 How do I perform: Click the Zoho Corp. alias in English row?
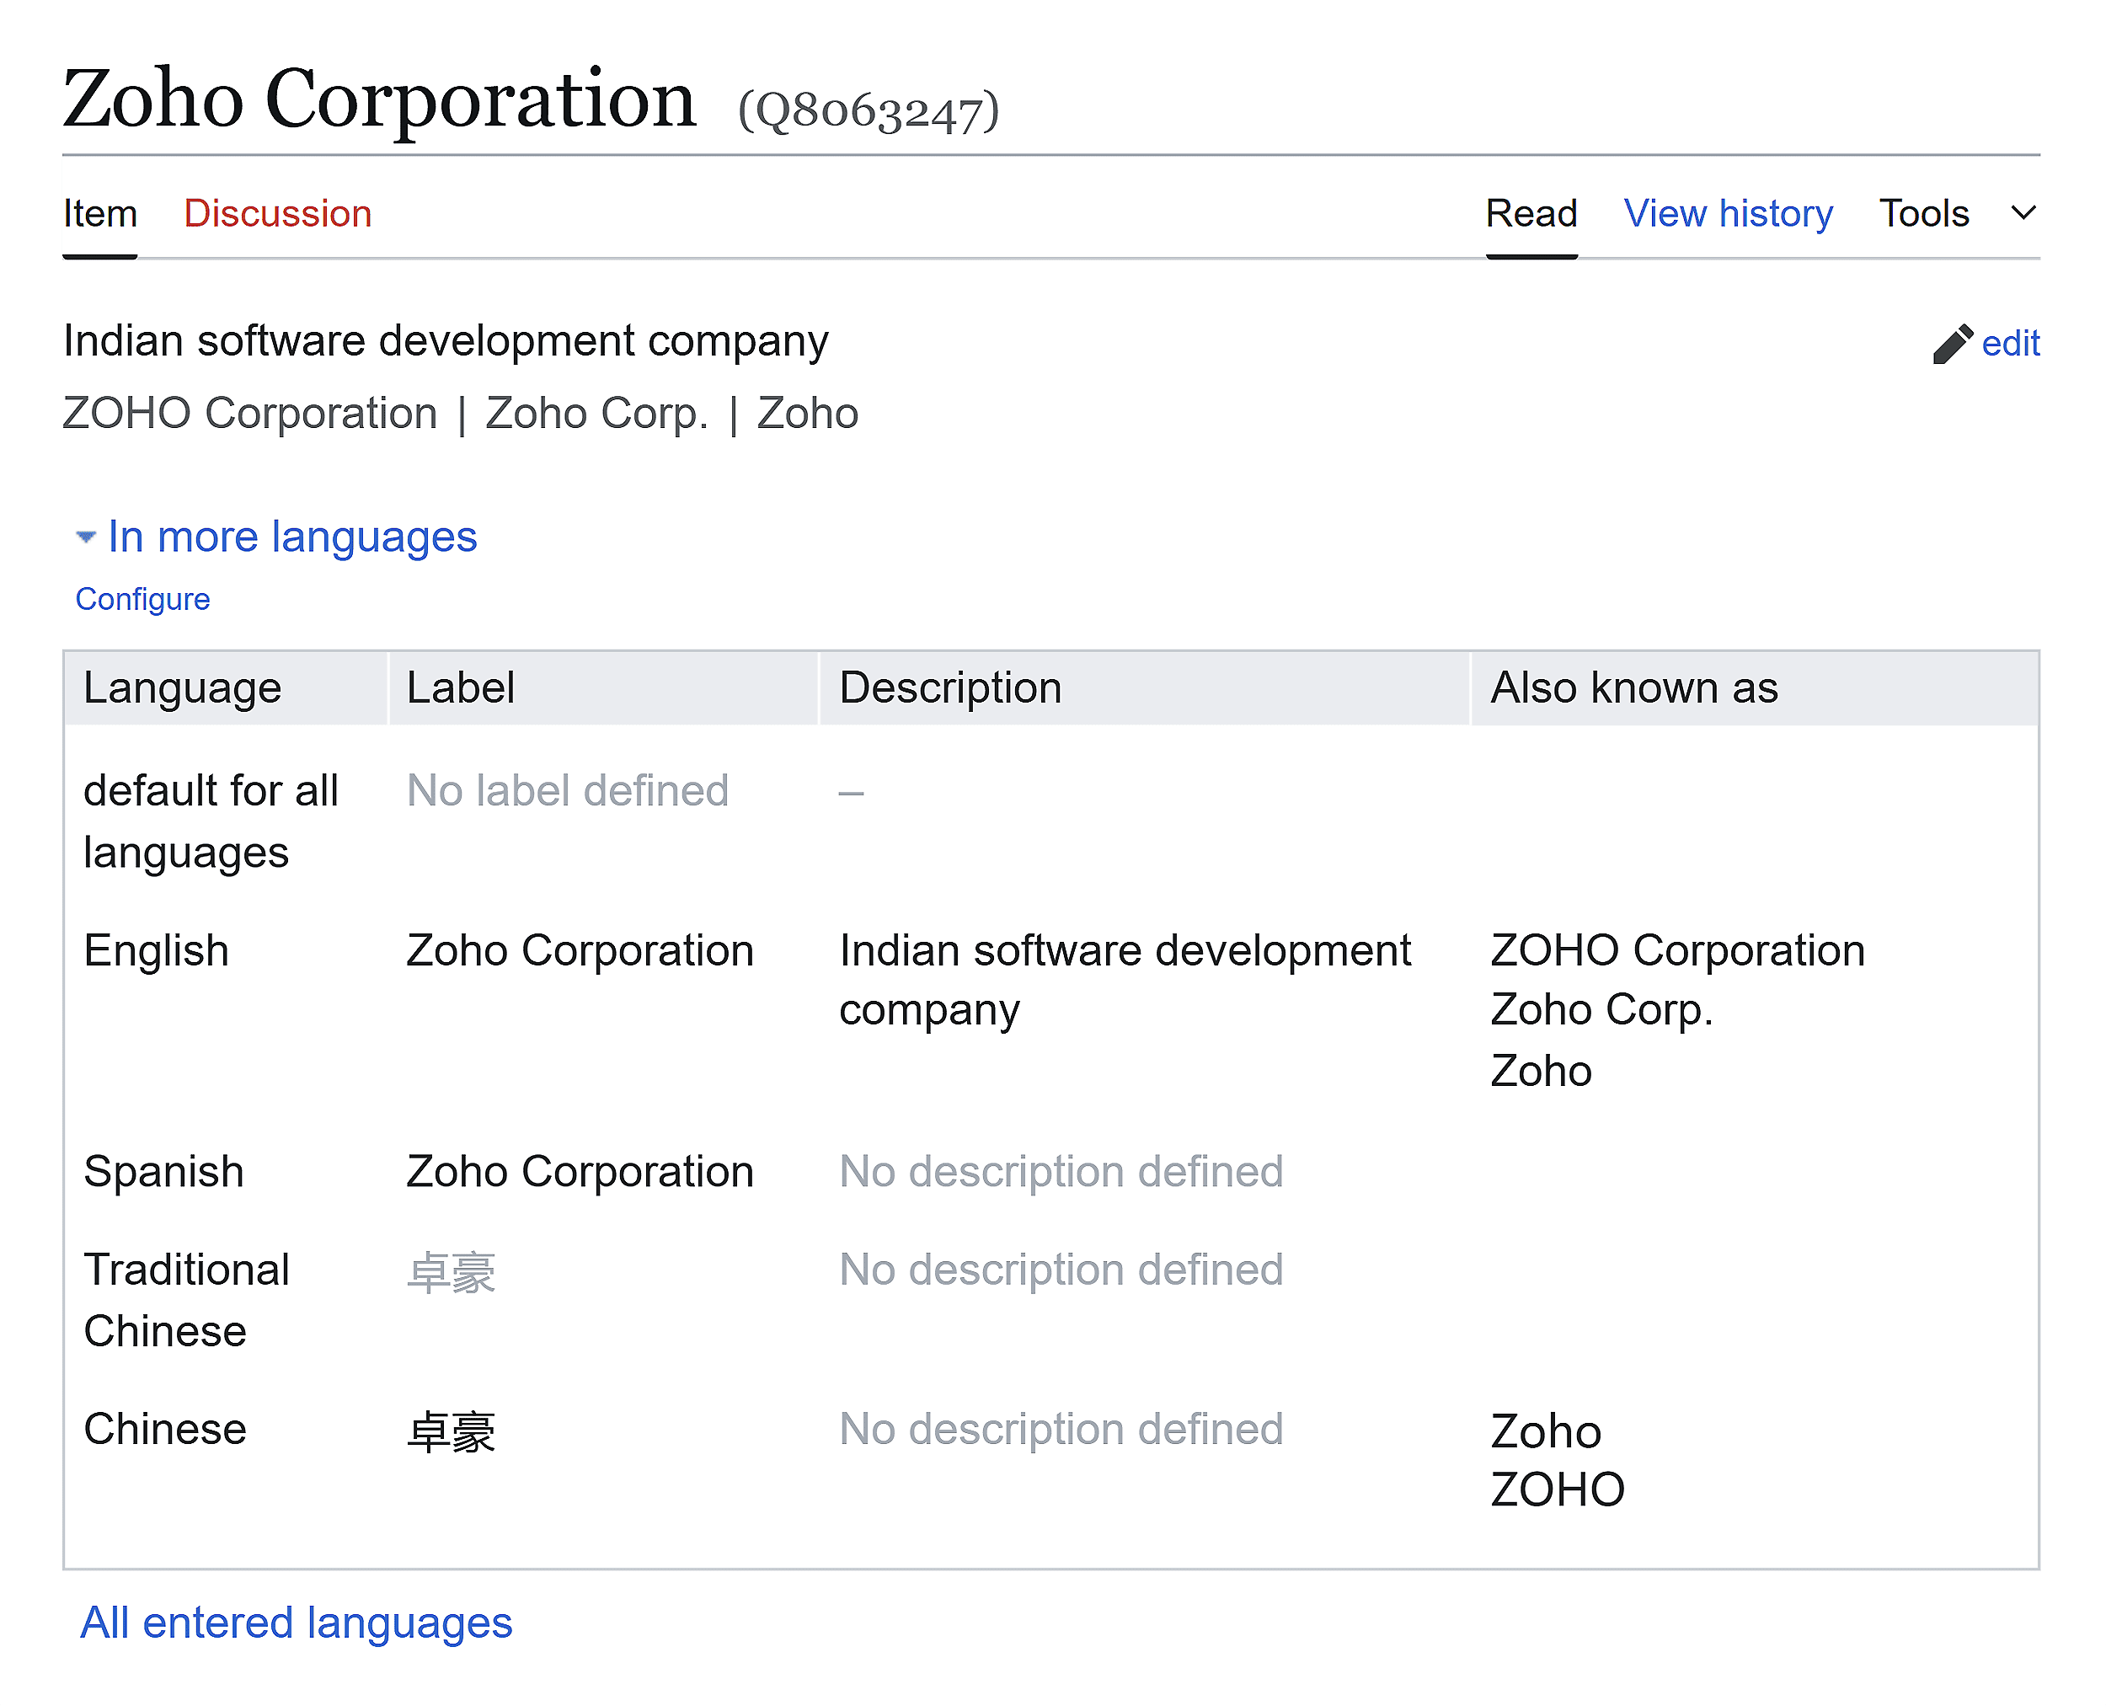click(1602, 1010)
